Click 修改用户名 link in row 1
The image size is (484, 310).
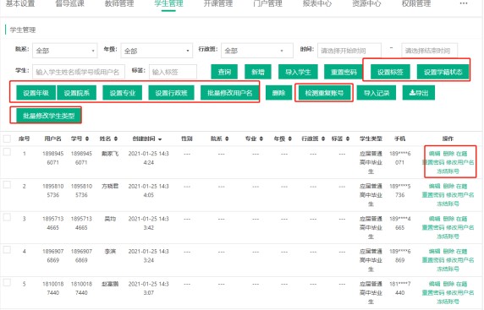[460, 162]
